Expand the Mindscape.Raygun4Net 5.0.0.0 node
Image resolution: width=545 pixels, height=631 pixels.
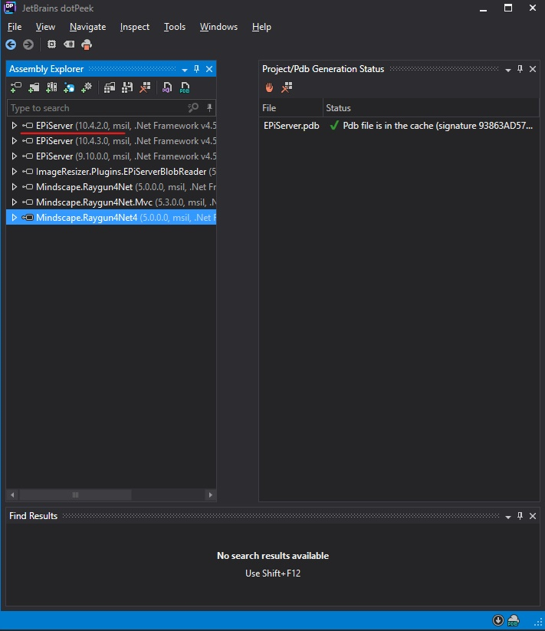click(14, 187)
